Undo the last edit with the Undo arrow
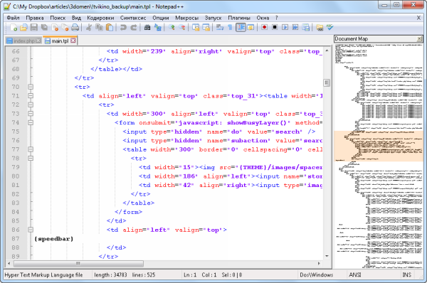Viewport: 427px width, 283px height. (x=123, y=27)
